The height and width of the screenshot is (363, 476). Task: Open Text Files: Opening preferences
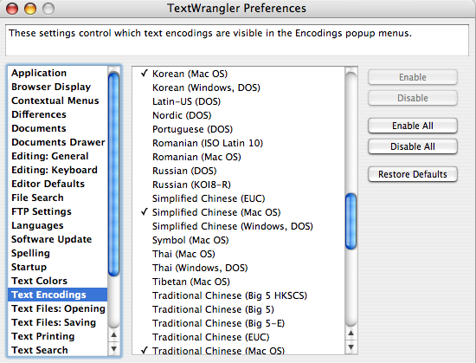click(58, 308)
